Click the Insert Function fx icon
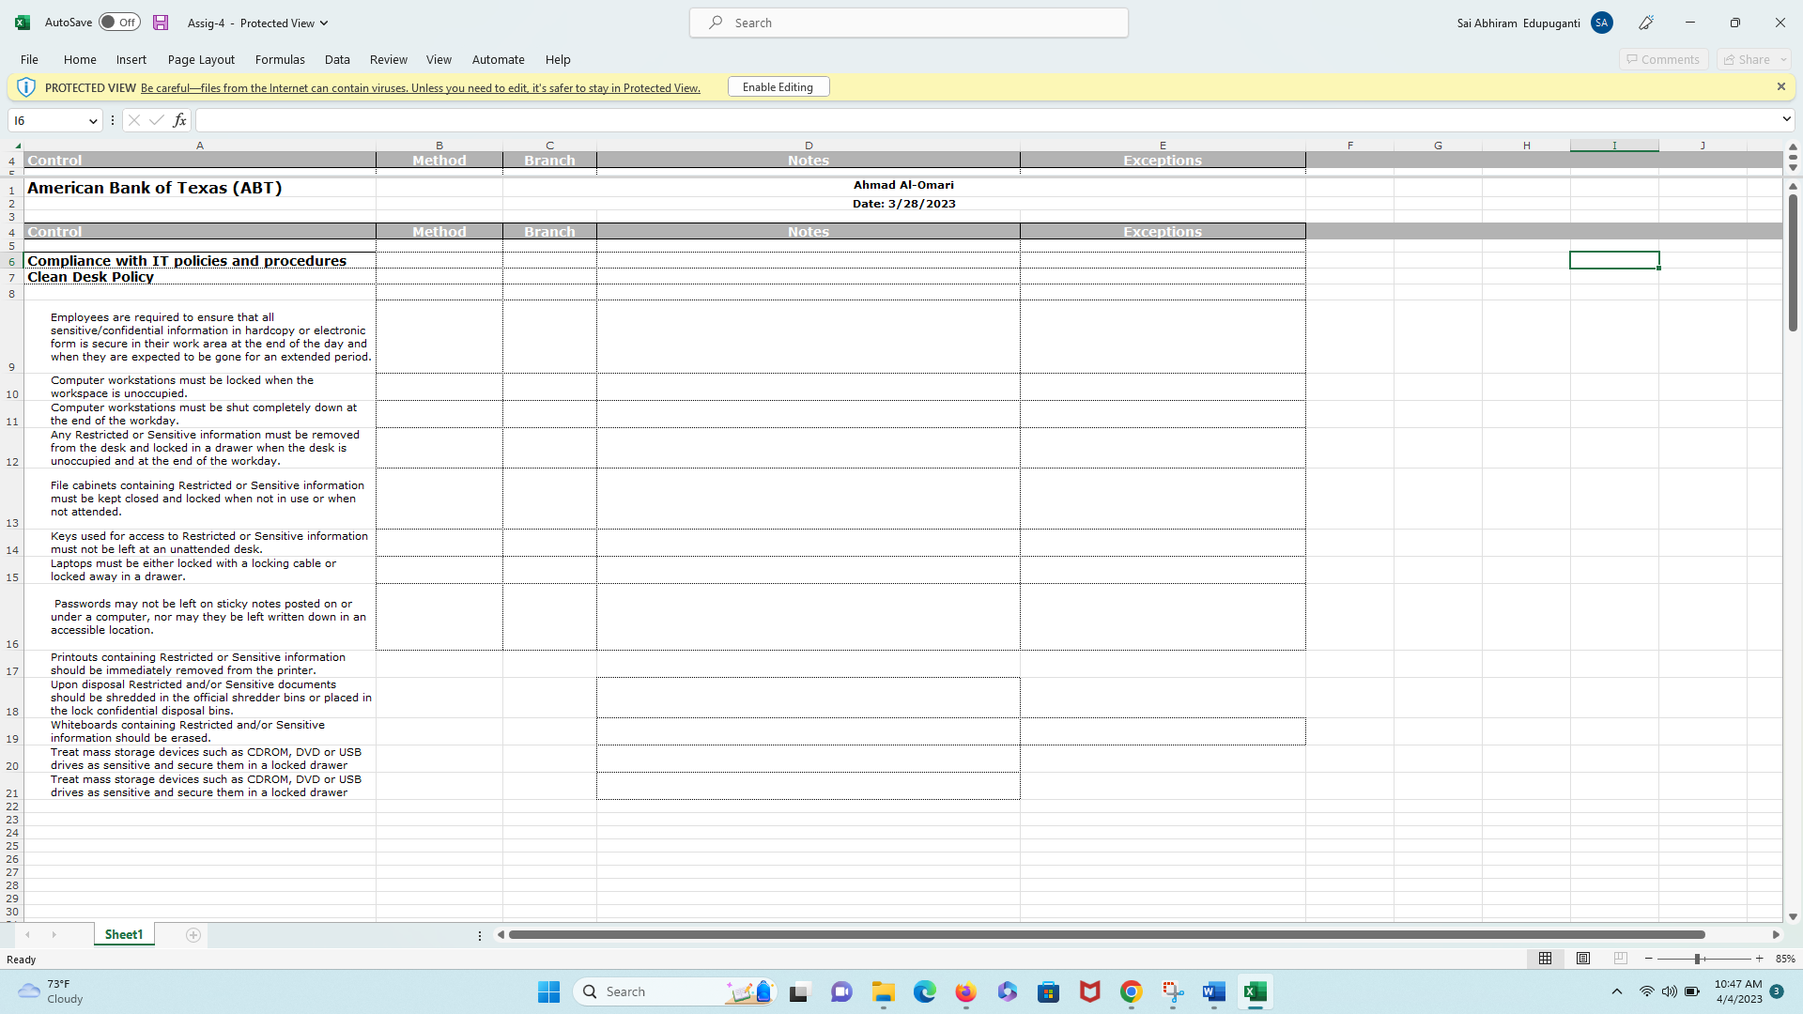The height and width of the screenshot is (1014, 1803). [x=179, y=120]
